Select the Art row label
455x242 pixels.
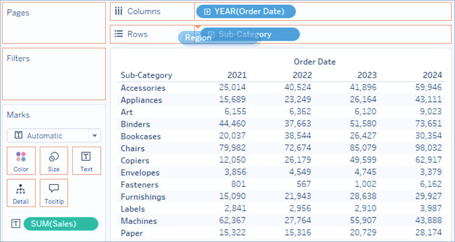point(127,112)
